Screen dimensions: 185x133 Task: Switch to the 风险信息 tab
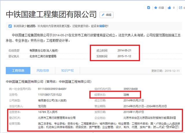click(x=43, y=70)
